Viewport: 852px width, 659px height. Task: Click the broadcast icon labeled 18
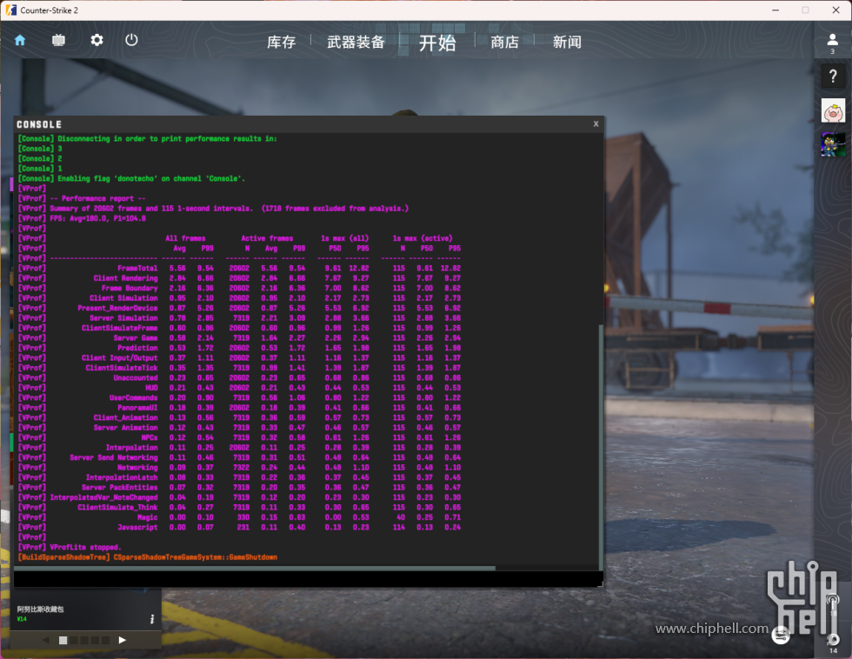coord(833,604)
